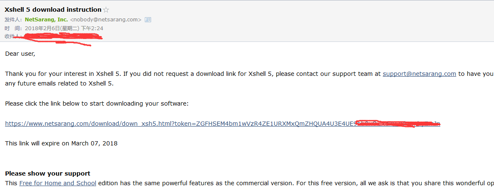Viewport: 494px width, 189px height.
Task: Click the sender name NetSarang, Inc.
Action: tap(47, 20)
